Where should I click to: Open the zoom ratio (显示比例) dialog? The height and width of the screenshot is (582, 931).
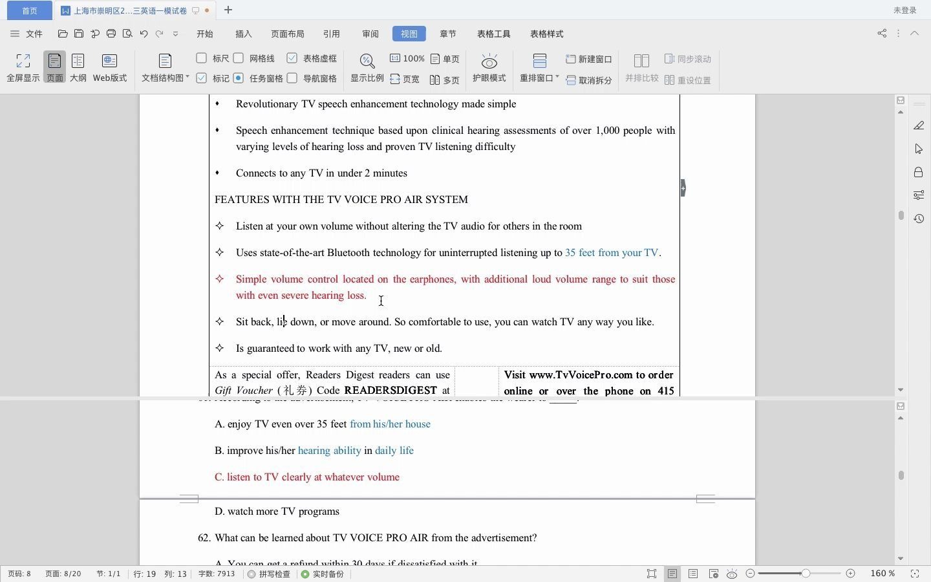367,68
